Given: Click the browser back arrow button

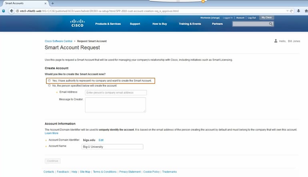Looking at the screenshot, I should (11, 11).
